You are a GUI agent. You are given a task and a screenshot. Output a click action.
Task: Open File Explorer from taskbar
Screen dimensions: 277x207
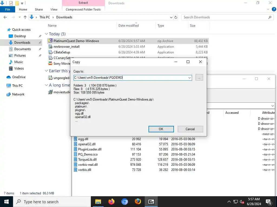98,202
